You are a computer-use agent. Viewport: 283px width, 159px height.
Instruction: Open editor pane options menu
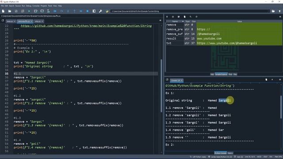[160, 21]
